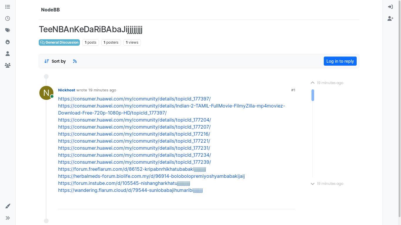The image size is (401, 225).
Task: Click the NodeBB site title
Action: click(50, 10)
